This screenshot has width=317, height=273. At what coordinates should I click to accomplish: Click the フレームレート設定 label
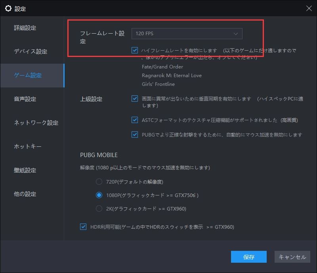[102, 37]
